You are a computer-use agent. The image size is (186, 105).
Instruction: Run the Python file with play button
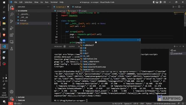click(174, 7)
